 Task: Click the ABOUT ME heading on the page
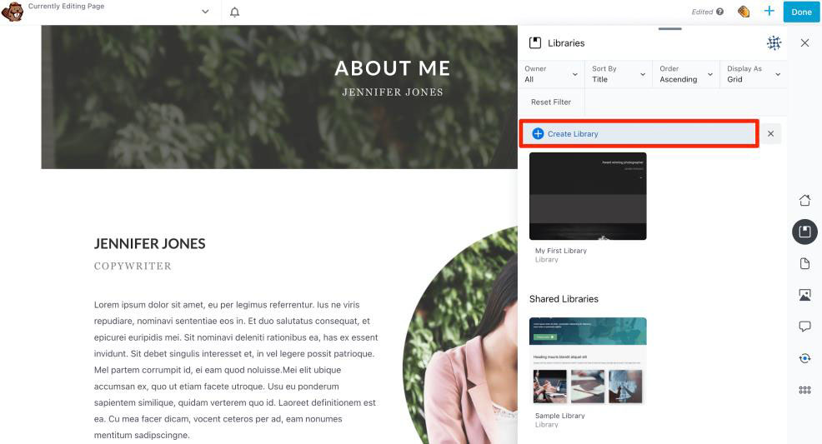click(392, 68)
